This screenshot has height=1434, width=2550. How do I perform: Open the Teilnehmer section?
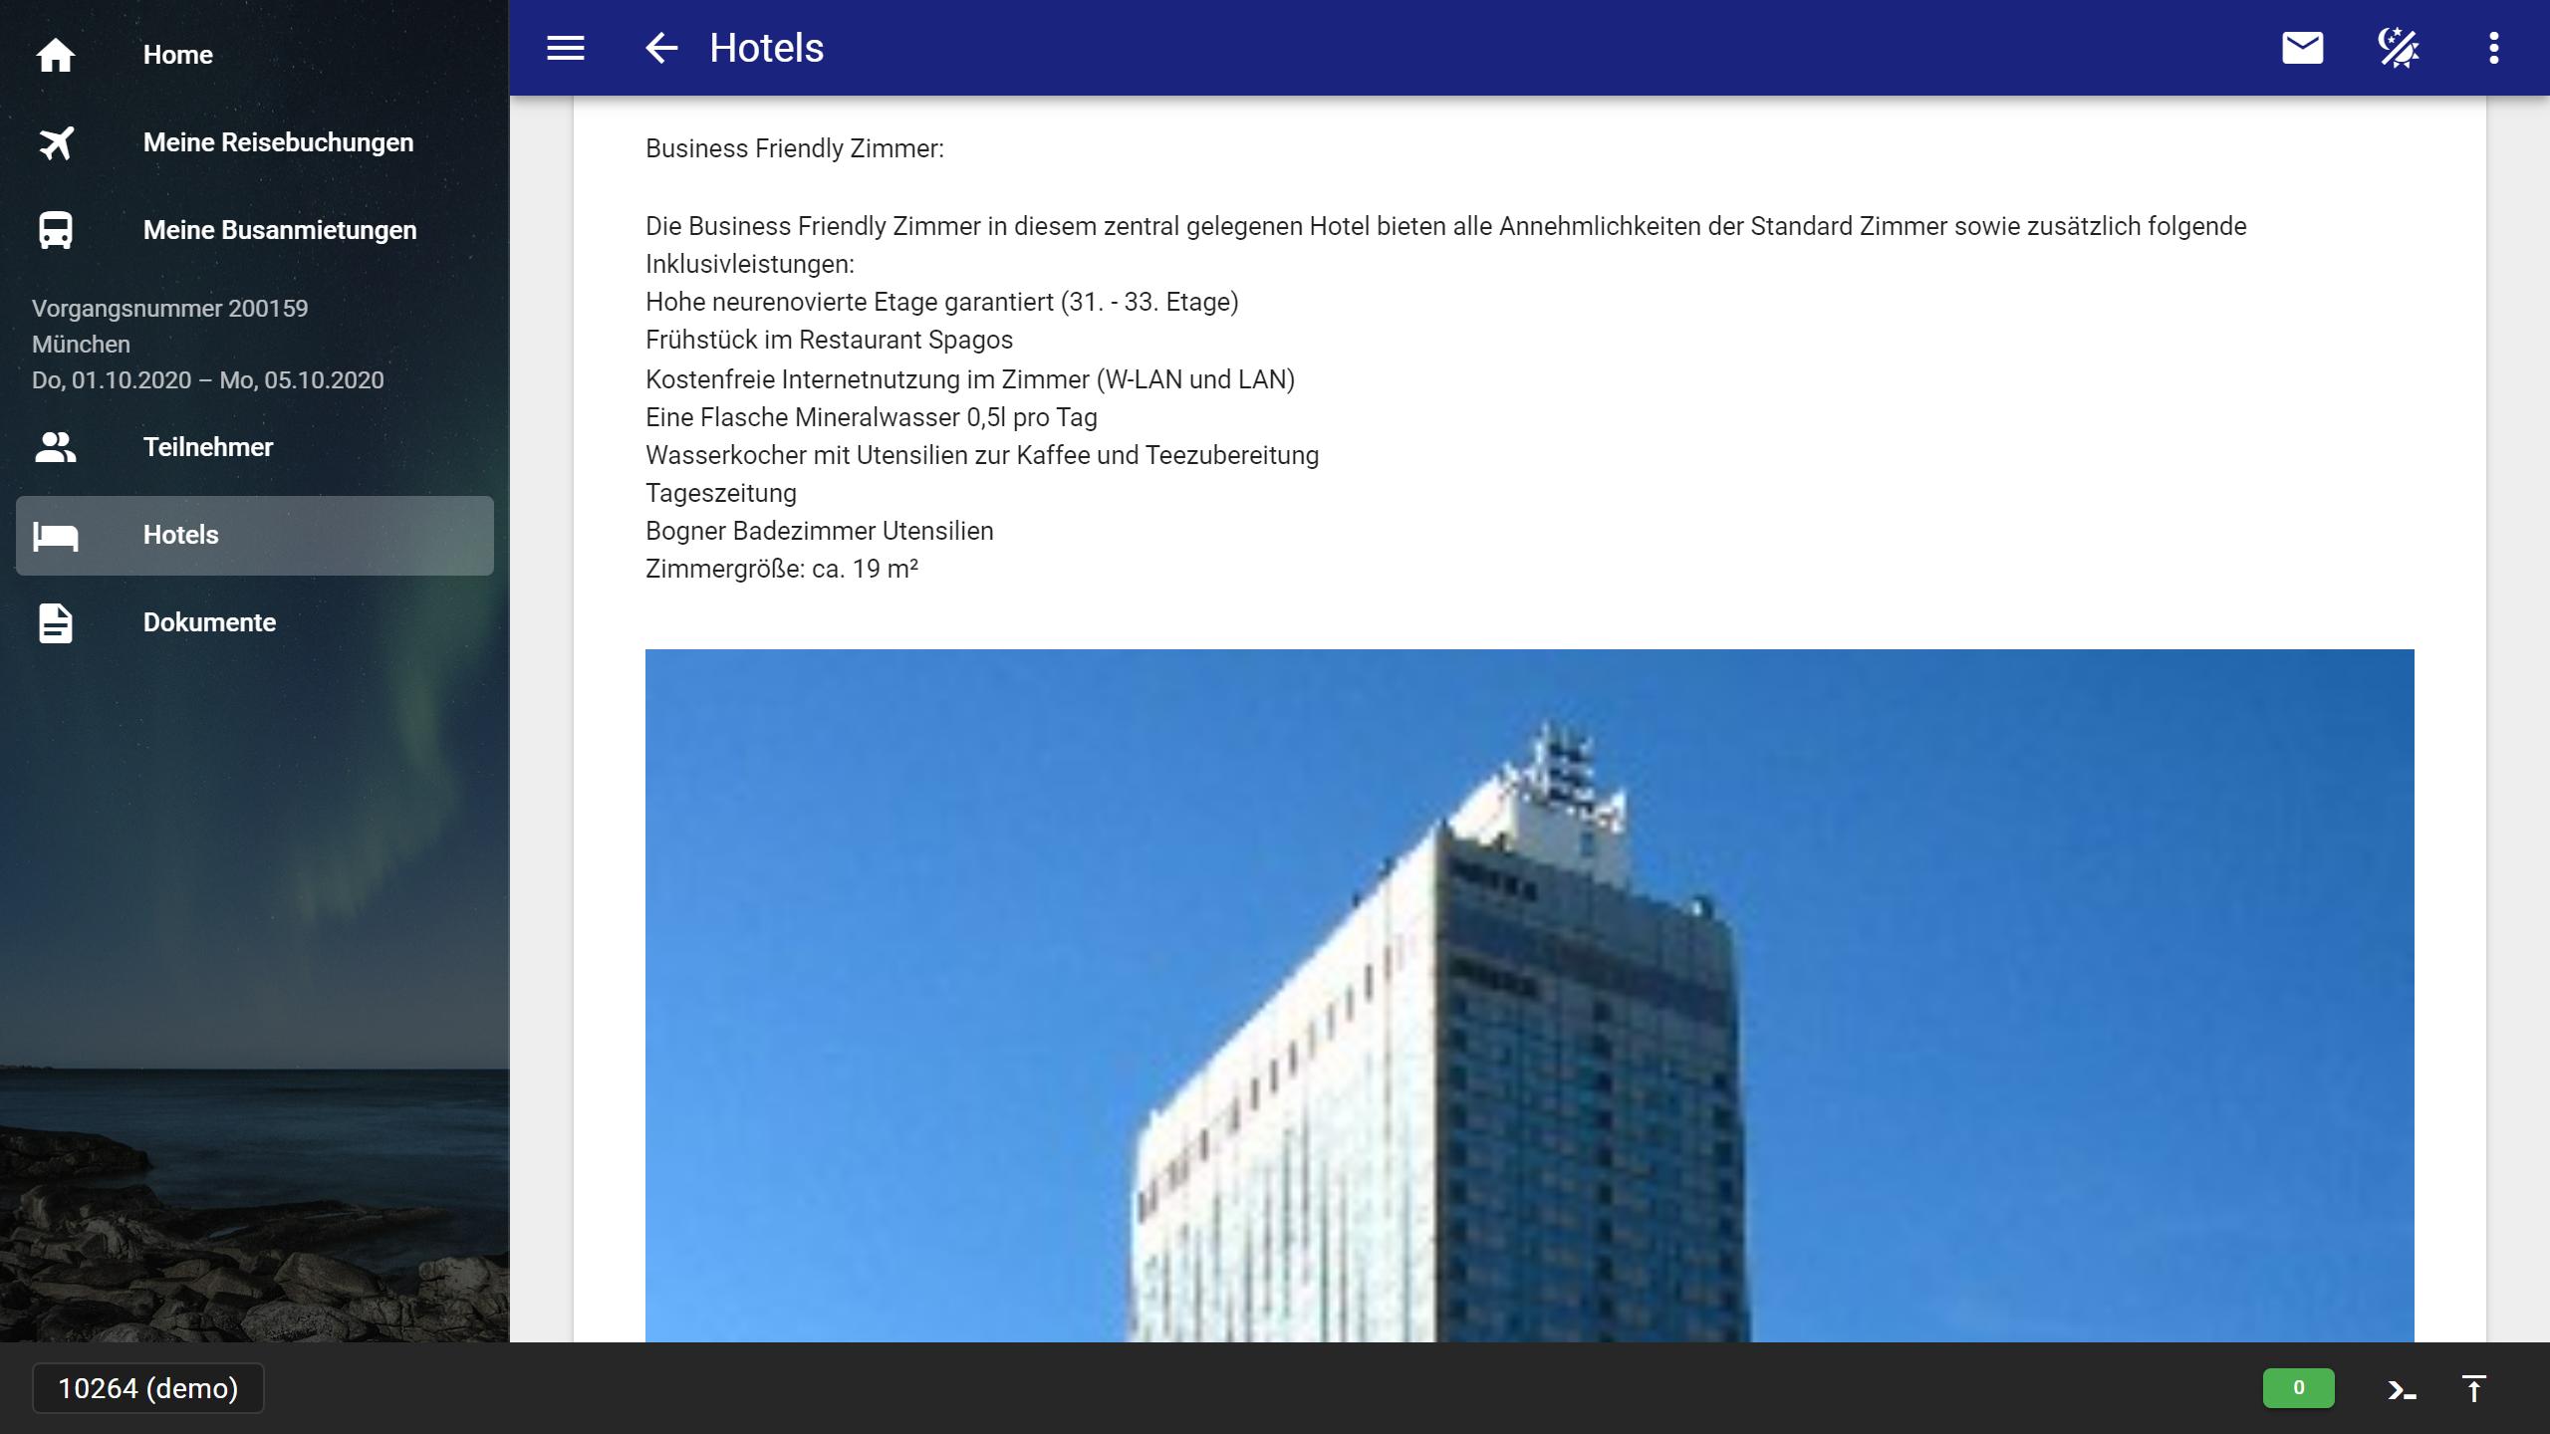[x=255, y=447]
